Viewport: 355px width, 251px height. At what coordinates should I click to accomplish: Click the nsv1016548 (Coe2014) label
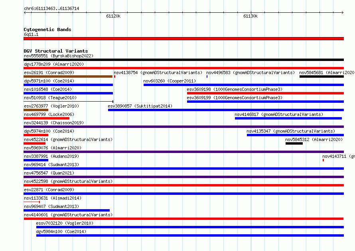pyautogui.click(x=48, y=89)
